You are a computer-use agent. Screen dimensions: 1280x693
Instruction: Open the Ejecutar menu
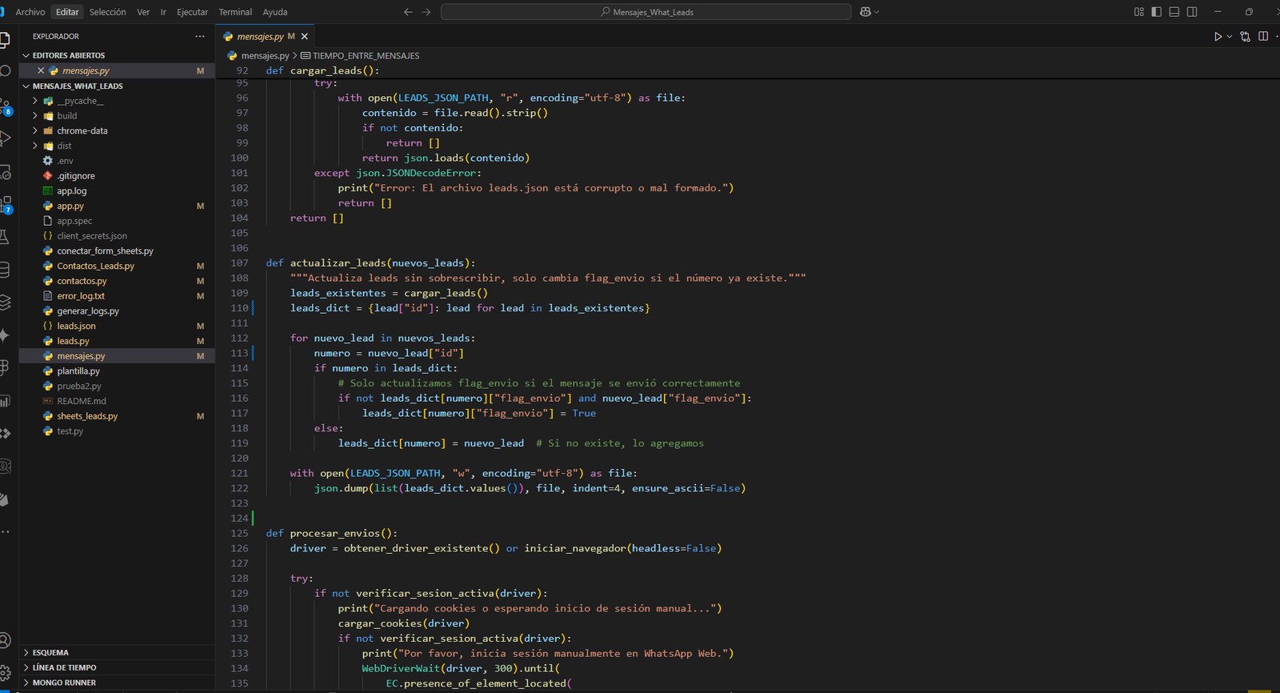coord(192,12)
